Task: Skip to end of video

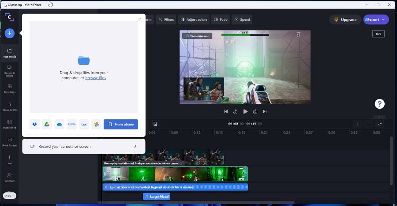Action: click(x=265, y=111)
